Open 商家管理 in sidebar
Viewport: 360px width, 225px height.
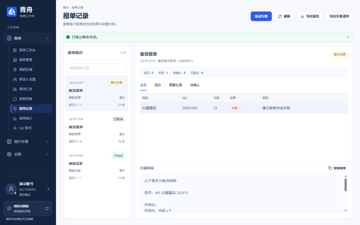(31, 60)
